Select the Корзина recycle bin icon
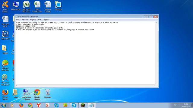 pyautogui.click(x=48, y=94)
